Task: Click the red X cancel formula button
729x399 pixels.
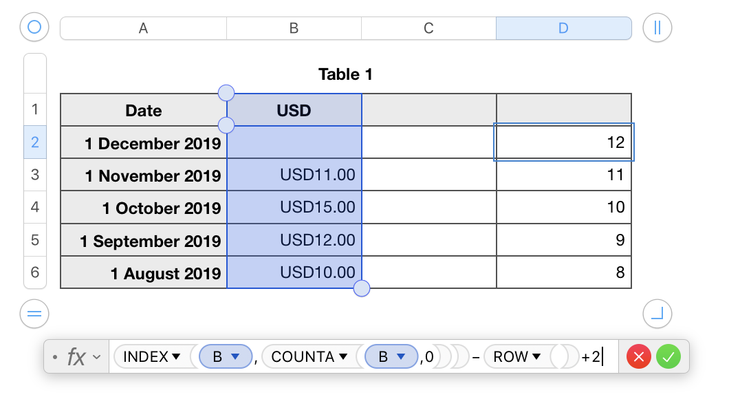Action: (639, 356)
